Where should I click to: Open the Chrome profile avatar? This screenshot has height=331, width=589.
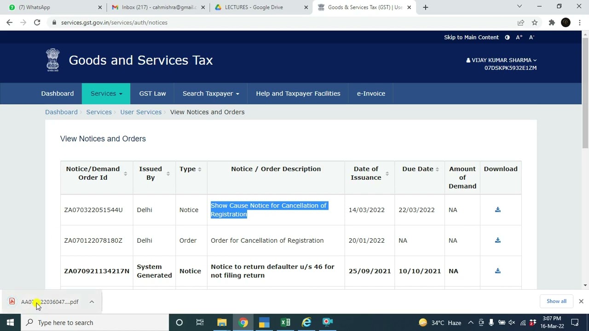566,23
